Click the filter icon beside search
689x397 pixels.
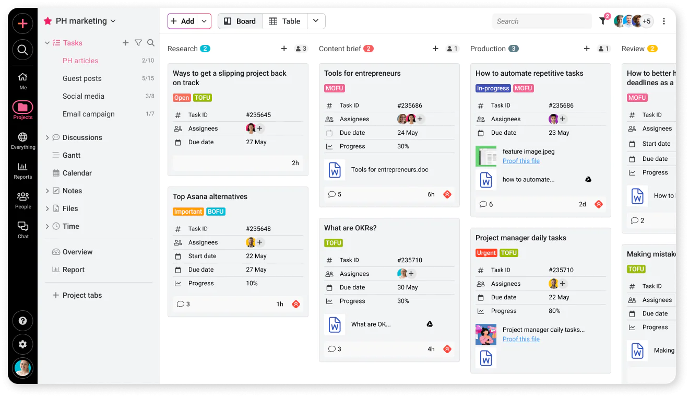(x=603, y=21)
